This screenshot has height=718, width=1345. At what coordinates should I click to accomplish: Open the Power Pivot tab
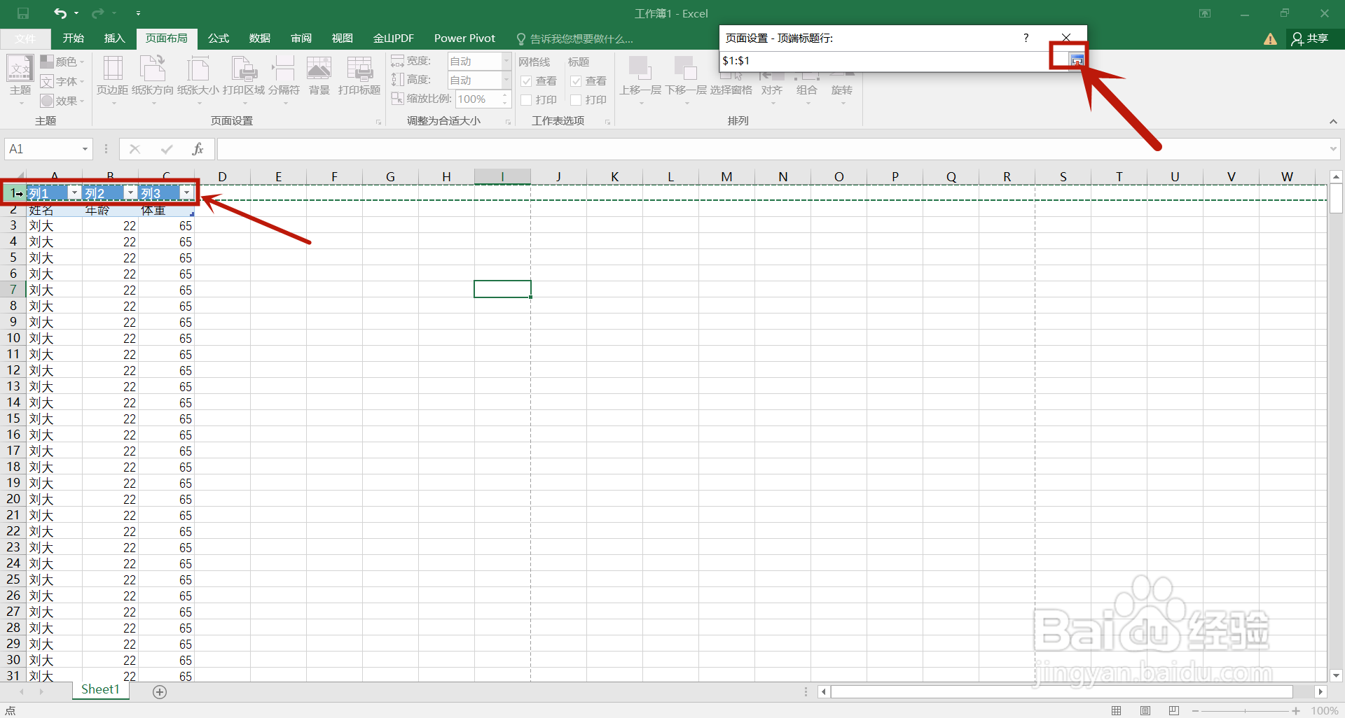(x=464, y=38)
